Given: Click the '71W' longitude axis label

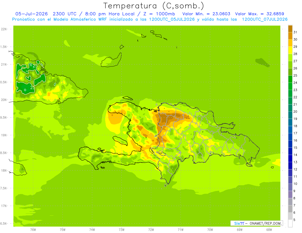Looking at the screenshot, I should [x=180, y=230].
